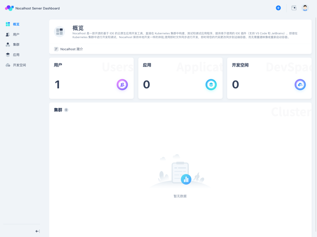This screenshot has height=237, width=317.
Task: Collapse the sidebar with the arrow icon
Action: [38, 231]
